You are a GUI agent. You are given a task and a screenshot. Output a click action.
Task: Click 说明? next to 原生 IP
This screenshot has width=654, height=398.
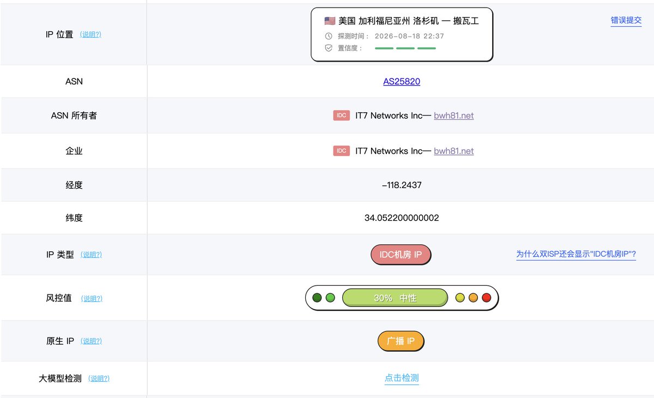click(91, 341)
